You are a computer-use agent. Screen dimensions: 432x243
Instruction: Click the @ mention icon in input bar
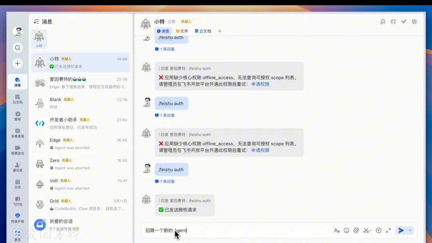[356, 231]
